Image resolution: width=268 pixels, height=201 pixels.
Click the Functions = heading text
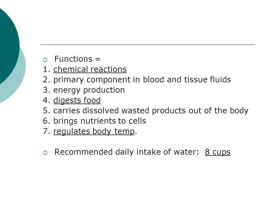[x=77, y=59]
